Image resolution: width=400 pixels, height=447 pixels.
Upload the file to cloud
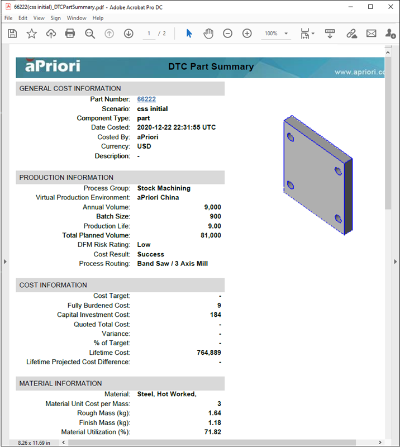click(x=51, y=34)
